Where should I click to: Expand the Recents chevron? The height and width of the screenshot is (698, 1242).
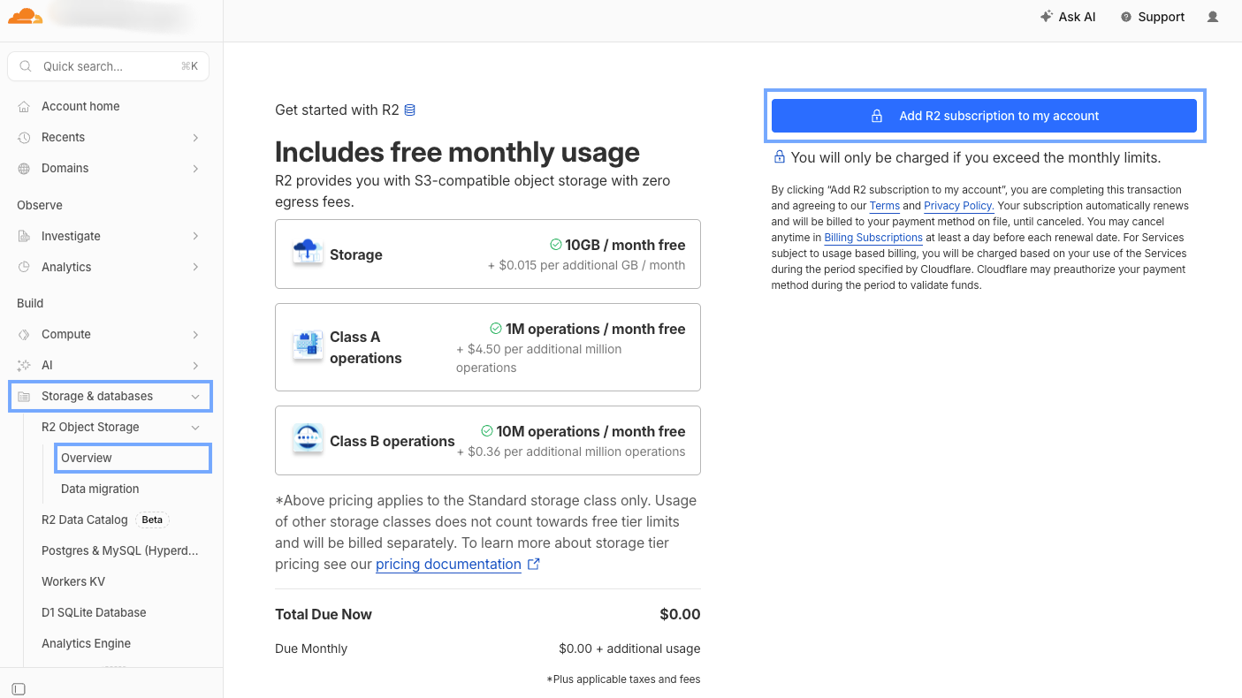click(195, 137)
